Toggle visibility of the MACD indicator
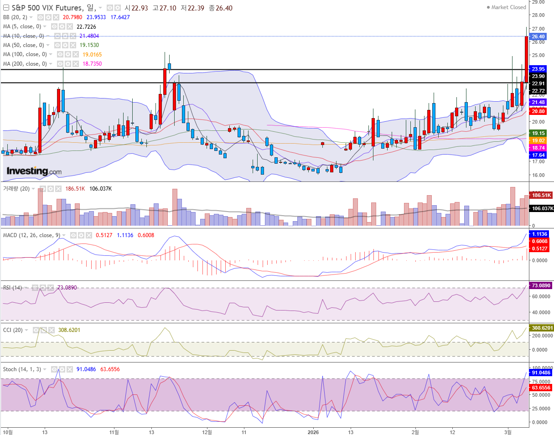554x435 pixels. pos(73,235)
